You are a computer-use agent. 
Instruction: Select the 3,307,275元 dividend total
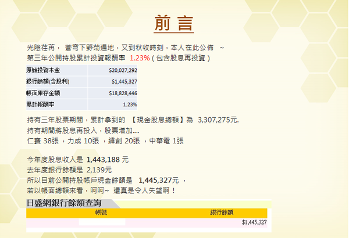tap(218, 120)
